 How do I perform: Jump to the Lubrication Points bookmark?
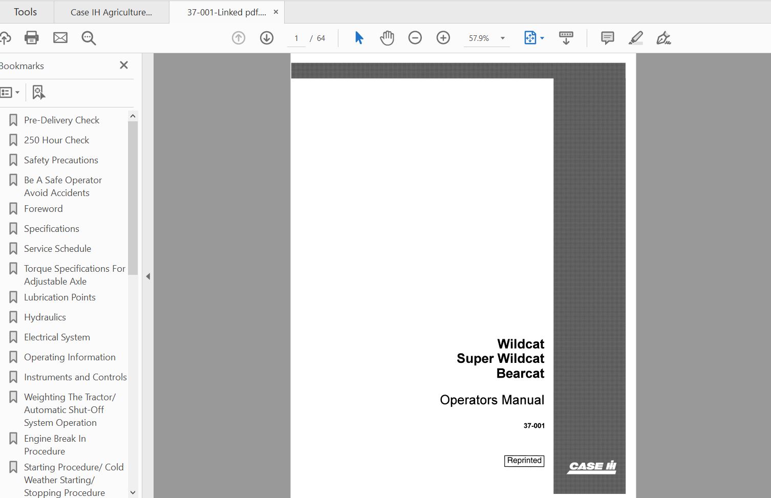tap(59, 297)
